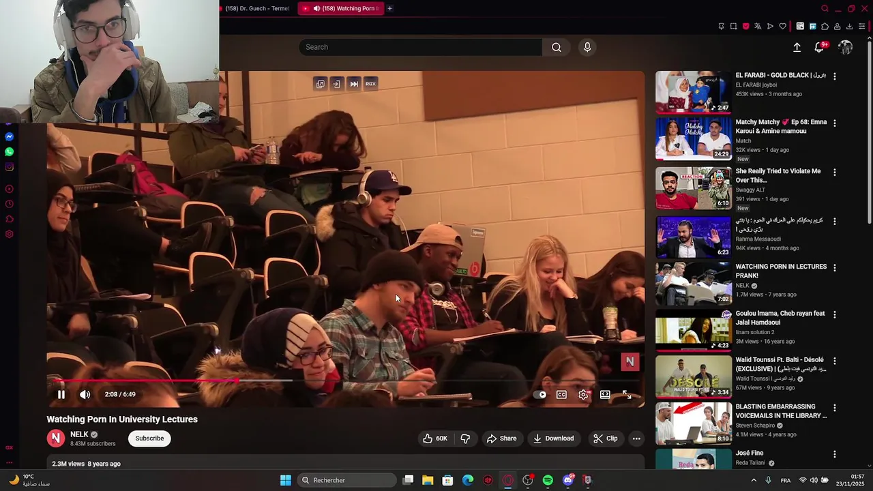Image resolution: width=873 pixels, height=491 pixels.
Task: Open options for the Rahma Messaoudi video
Action: [x=835, y=222]
